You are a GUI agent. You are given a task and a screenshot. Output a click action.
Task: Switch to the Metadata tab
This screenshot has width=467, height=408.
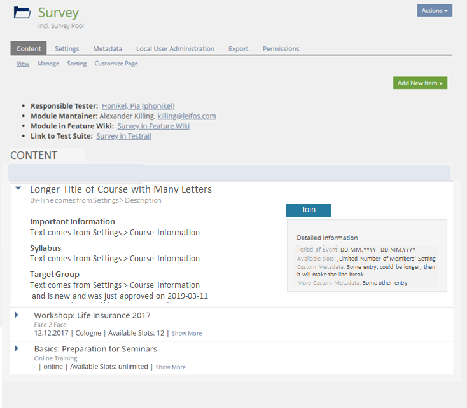tap(108, 49)
